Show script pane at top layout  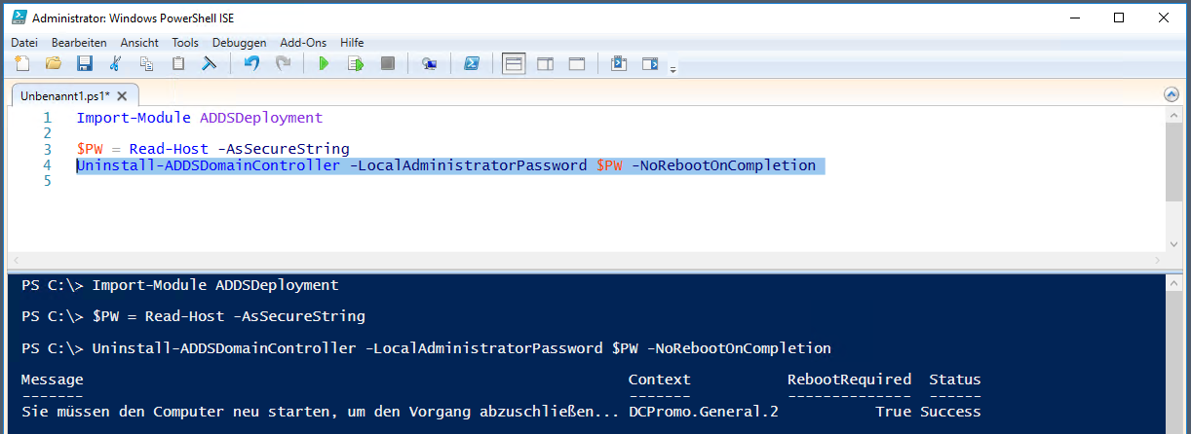pyautogui.click(x=514, y=63)
